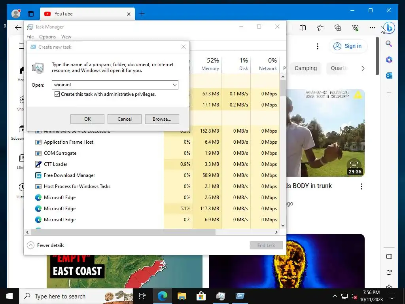Cancel the Create new task dialog
The width and height of the screenshot is (405, 304).
click(125, 119)
